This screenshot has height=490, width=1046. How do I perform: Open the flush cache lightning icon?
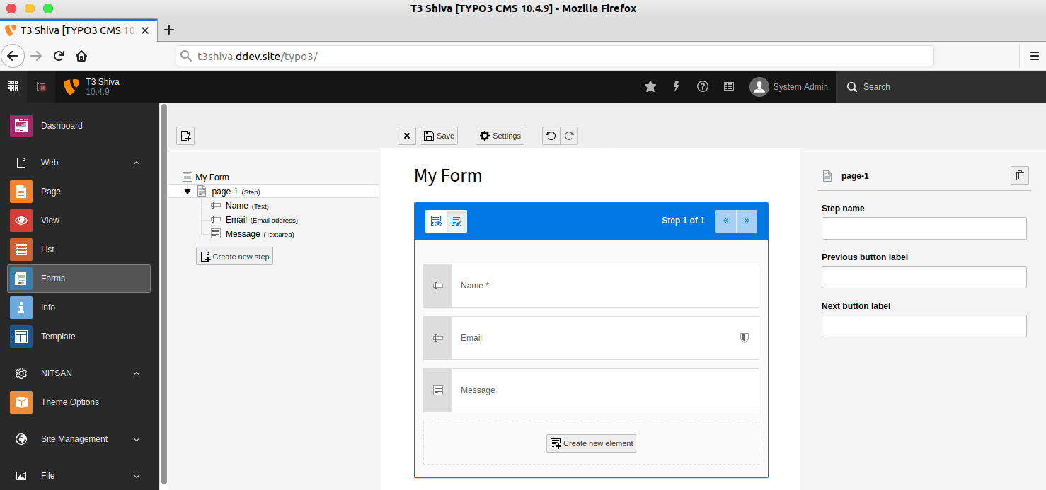(677, 86)
